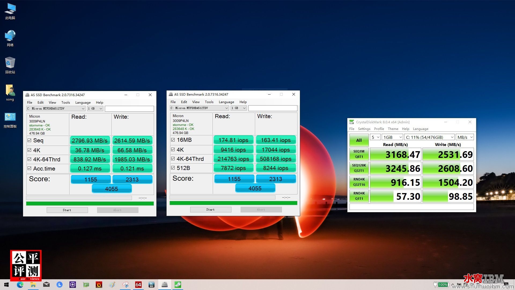Click the blue clock L taskbar icon

(60, 285)
